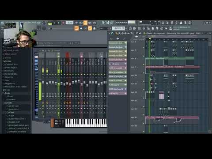Click the mixer master volume fader
The height and width of the screenshot is (159, 212).
pyautogui.click(x=43, y=83)
